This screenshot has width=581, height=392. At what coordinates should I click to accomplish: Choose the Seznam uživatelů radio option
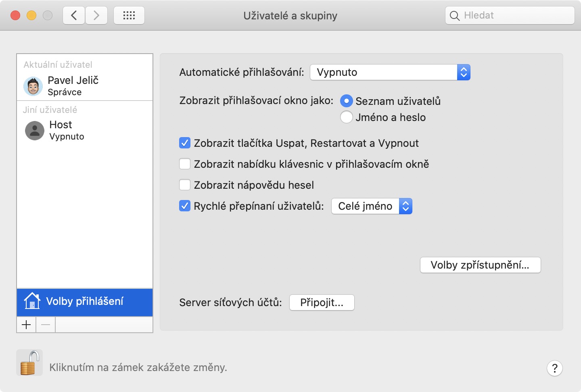click(x=347, y=101)
